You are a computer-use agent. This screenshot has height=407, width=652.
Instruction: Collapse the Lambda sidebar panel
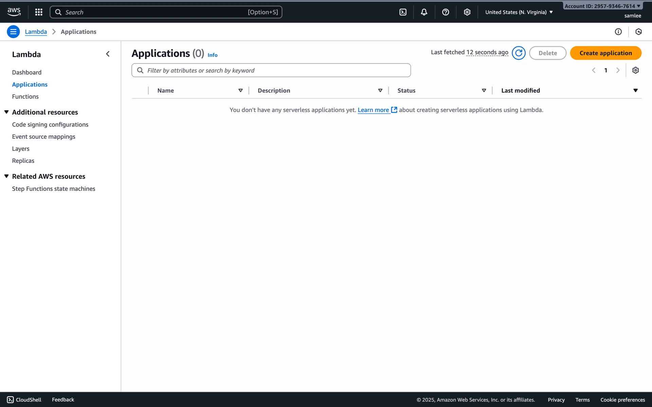[108, 54]
